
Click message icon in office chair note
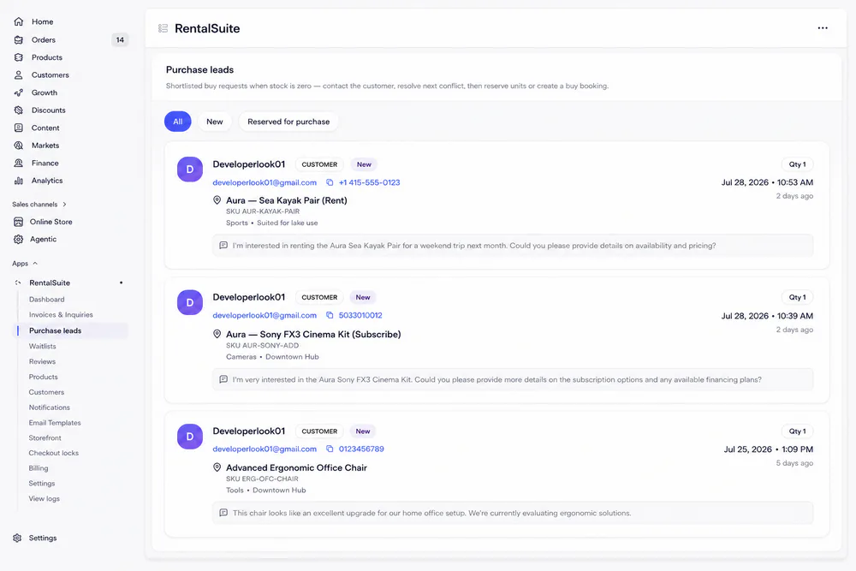click(x=223, y=513)
